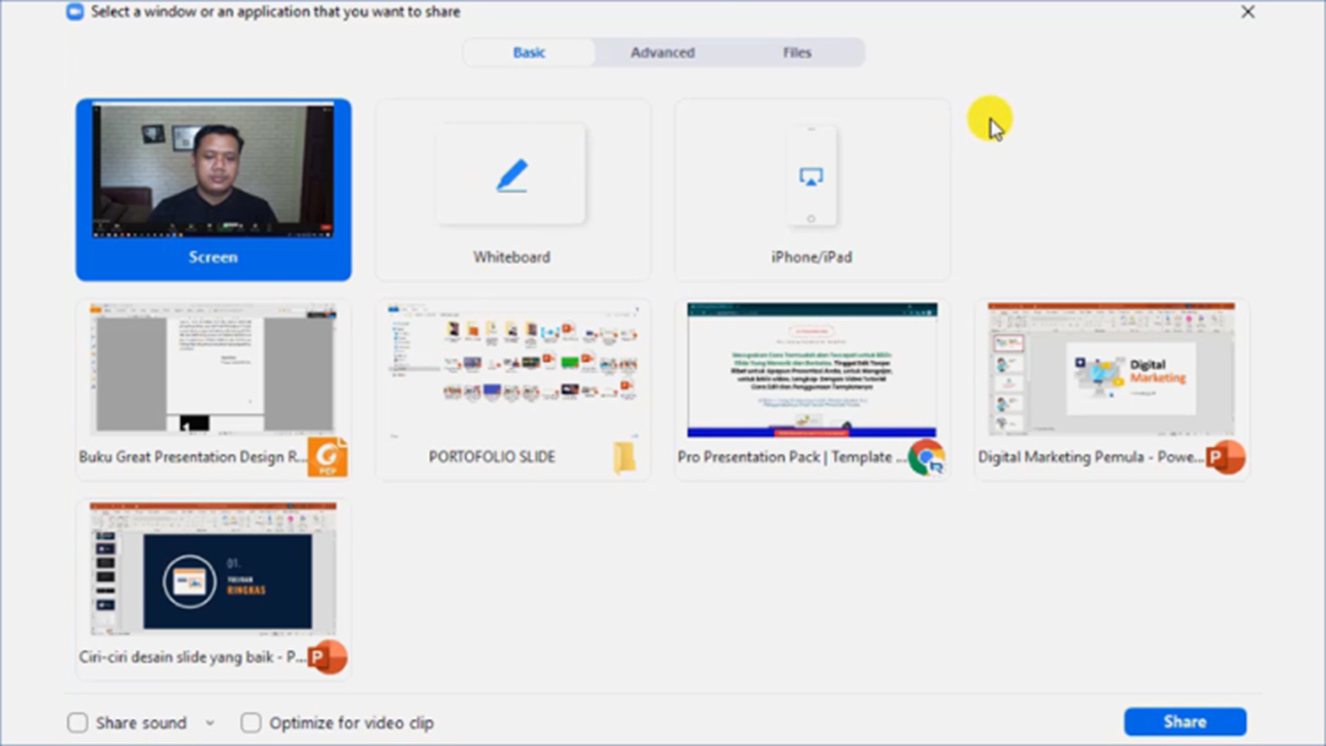Click the Chrome icon on Pro Presentation Pack
The image size is (1326, 746).
tap(927, 457)
